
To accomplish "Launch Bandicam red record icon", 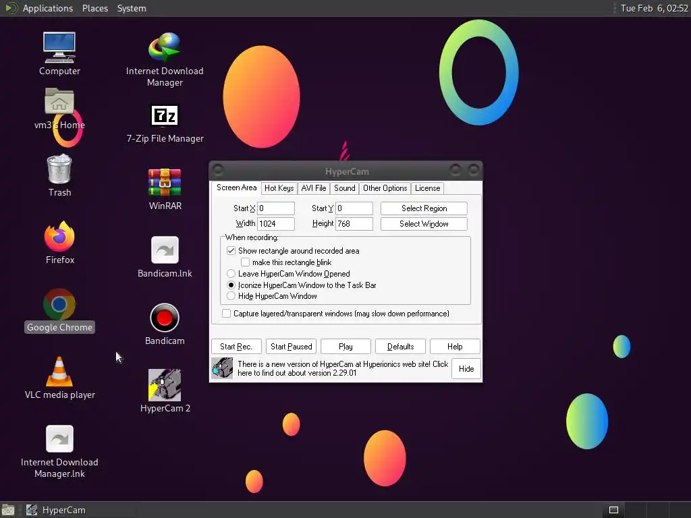I will point(165,318).
